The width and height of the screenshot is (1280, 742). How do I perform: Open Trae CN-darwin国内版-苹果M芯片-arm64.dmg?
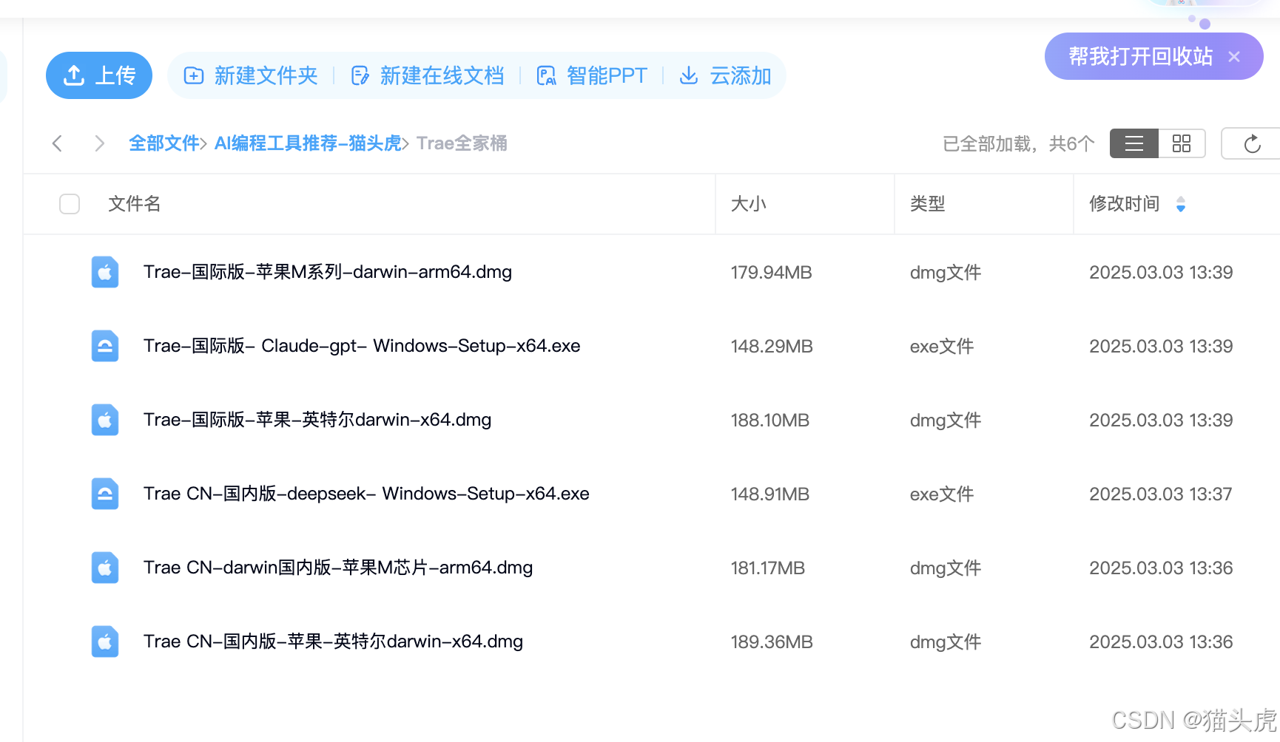(x=338, y=568)
